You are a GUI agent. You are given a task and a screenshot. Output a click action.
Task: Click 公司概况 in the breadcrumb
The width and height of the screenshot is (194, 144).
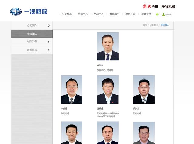pos(154,25)
